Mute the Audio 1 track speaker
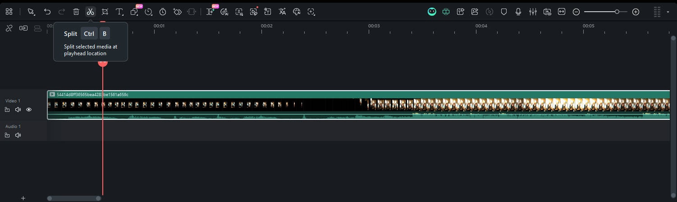The height and width of the screenshot is (202, 677). click(18, 135)
